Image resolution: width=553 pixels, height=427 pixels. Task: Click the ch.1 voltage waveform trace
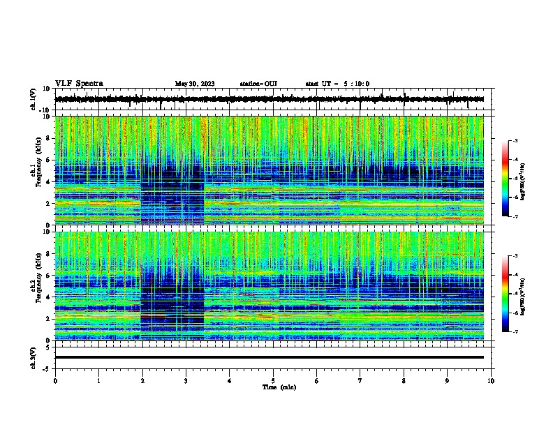pos(270,99)
